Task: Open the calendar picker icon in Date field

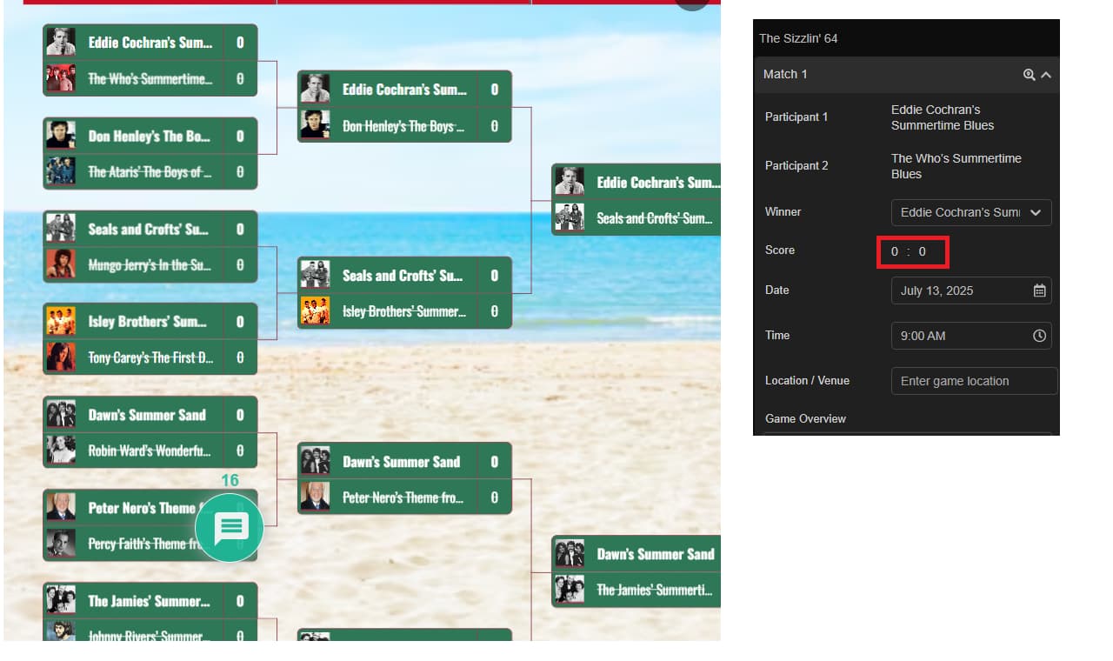Action: click(x=1039, y=290)
